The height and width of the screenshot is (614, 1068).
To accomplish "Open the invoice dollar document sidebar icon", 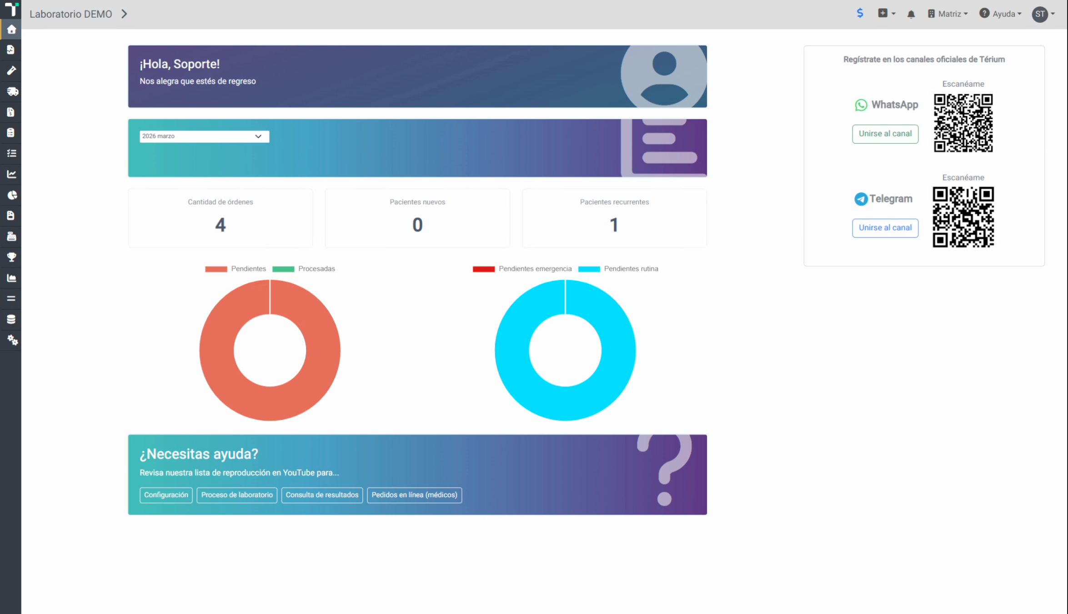I will point(11,112).
